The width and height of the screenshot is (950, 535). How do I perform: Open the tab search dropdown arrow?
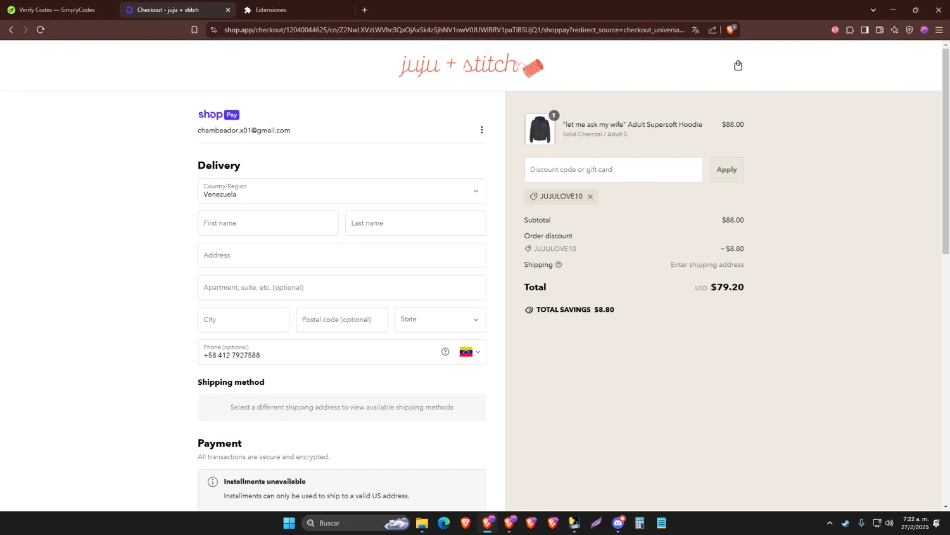coord(873,10)
